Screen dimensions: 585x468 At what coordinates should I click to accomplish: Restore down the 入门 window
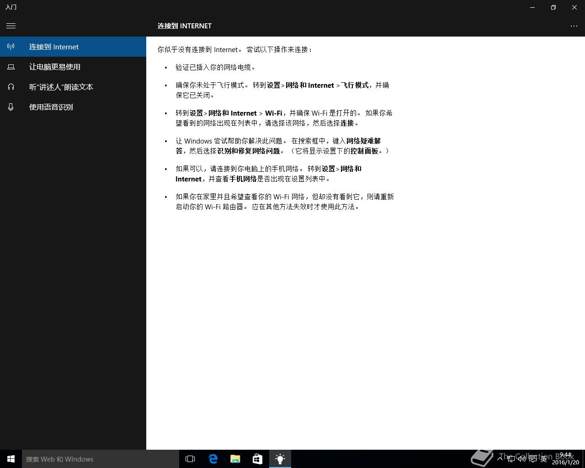553,7
